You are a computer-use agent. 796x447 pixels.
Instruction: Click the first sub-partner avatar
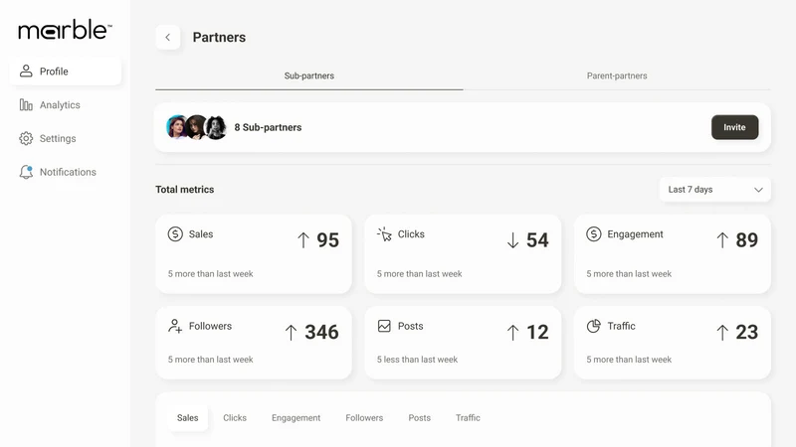click(177, 127)
